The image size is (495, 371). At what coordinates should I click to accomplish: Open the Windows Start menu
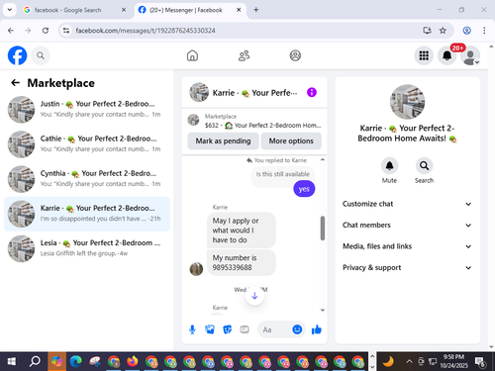point(12,361)
